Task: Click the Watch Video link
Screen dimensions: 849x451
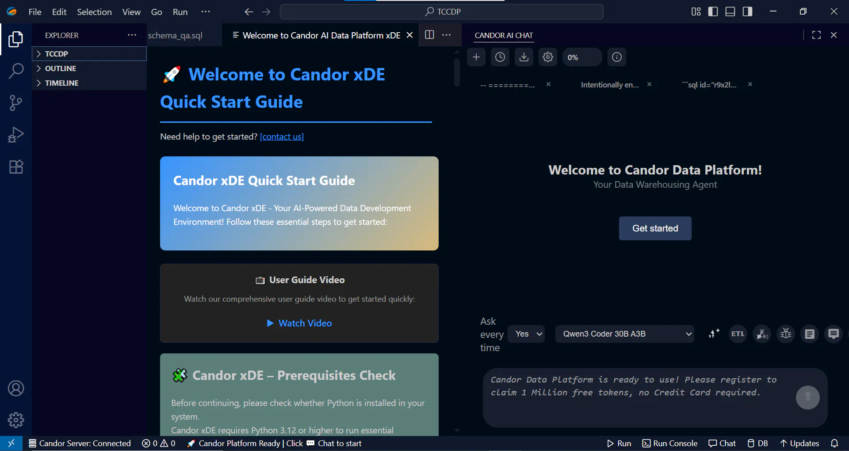Action: [299, 323]
